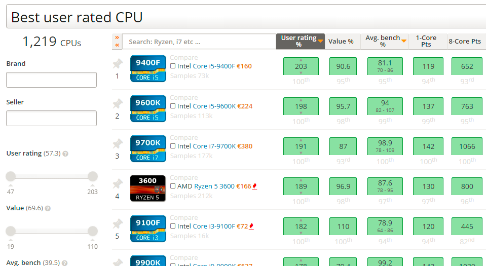This screenshot has height=266, width=486.
Task: Click the User rating slider maximum handle at 203
Action: tap(93, 176)
